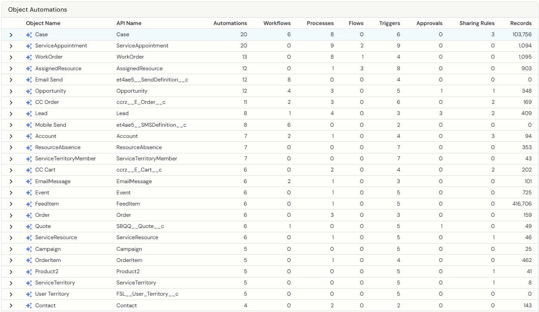Image resolution: width=539 pixels, height=312 pixels.
Task: Click the sparkle icon beside Email Send
Action: click(29, 80)
